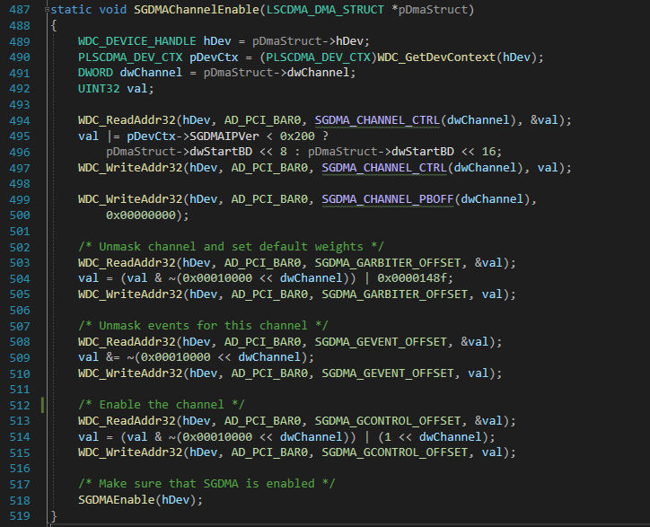The height and width of the screenshot is (527, 650).
Task: Click WDC_ReadAddr32 on line 494
Action: 127,120
